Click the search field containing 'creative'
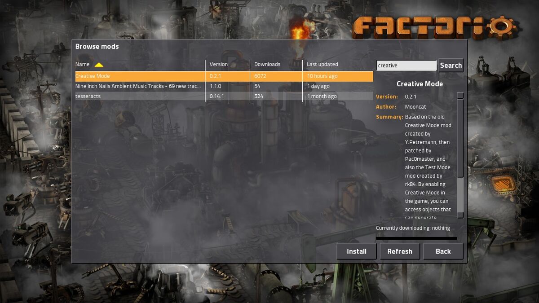The image size is (539, 303). point(406,66)
